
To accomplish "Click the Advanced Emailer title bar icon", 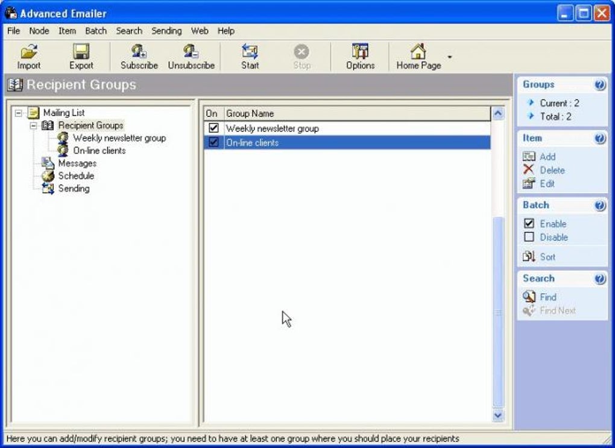I will [11, 13].
